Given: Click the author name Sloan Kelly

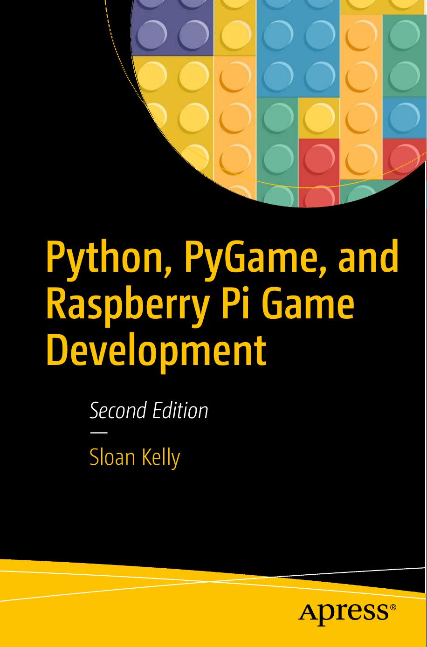Looking at the screenshot, I should (135, 456).
